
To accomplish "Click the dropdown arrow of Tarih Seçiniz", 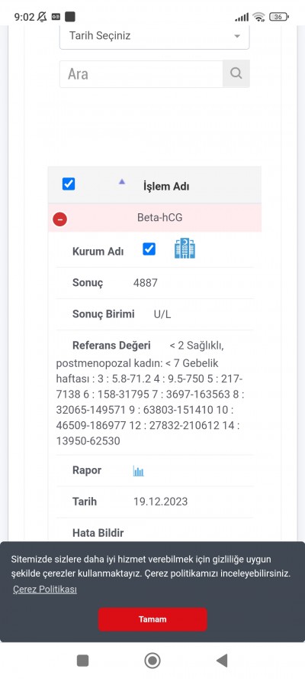I will [236, 37].
